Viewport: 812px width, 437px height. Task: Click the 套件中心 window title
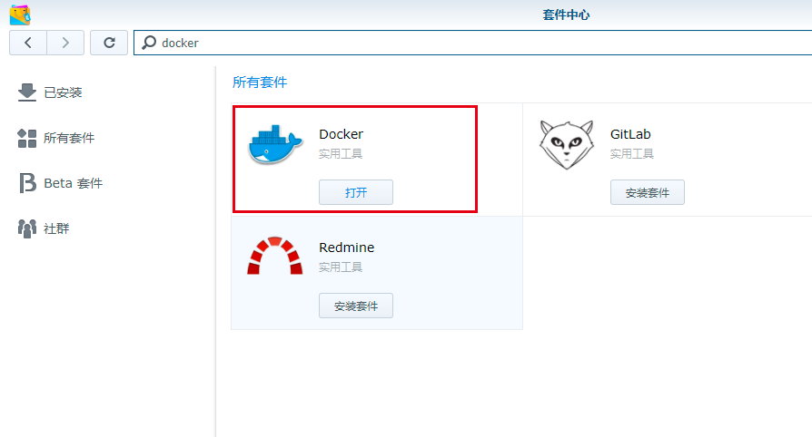(x=566, y=15)
